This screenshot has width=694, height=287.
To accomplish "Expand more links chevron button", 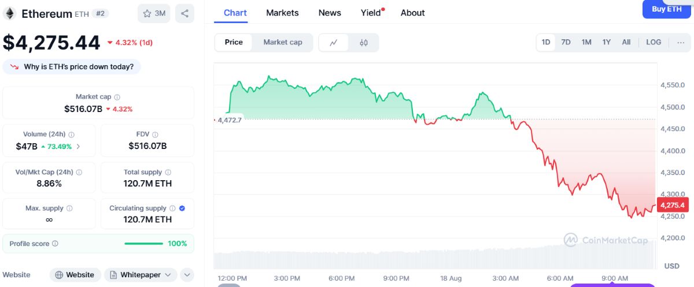I will (187, 275).
